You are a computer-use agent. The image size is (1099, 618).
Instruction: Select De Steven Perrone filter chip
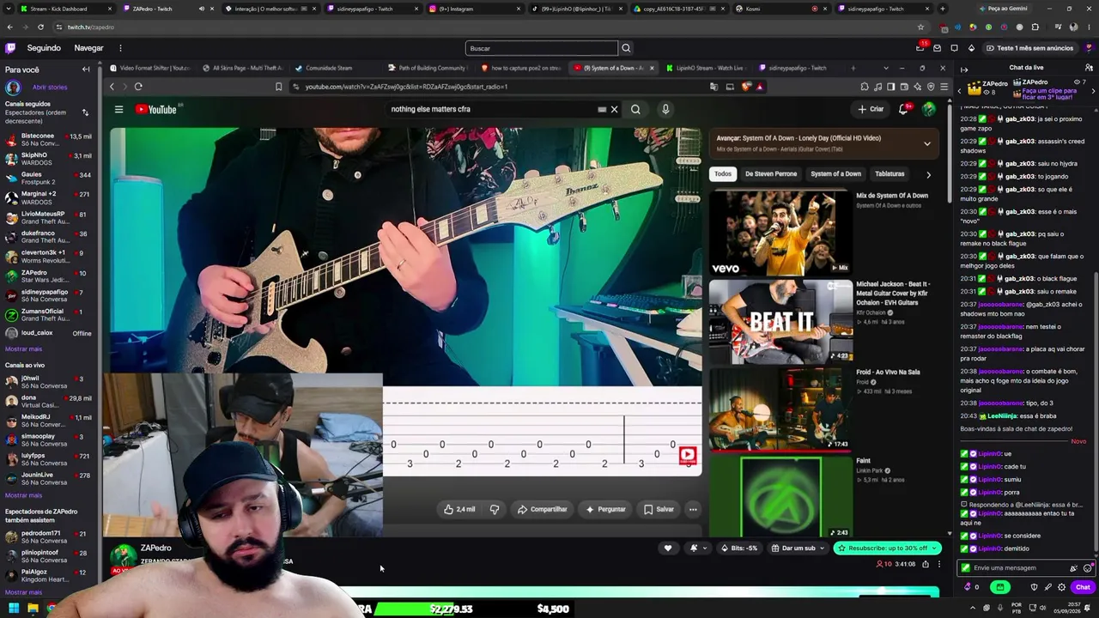pyautogui.click(x=771, y=174)
